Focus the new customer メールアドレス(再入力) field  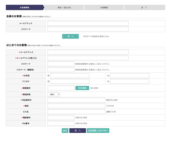tap(88, 58)
